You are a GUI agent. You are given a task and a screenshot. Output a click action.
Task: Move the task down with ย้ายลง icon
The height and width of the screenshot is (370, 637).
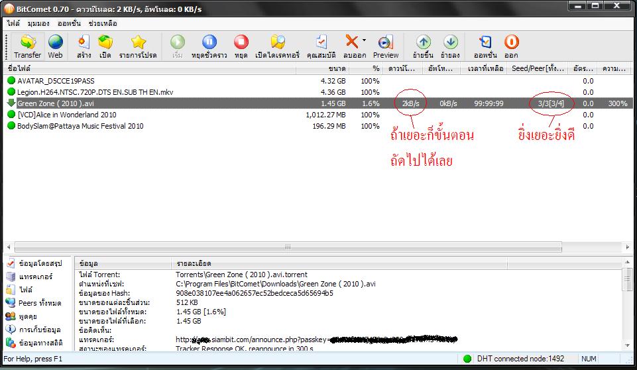[x=451, y=42]
